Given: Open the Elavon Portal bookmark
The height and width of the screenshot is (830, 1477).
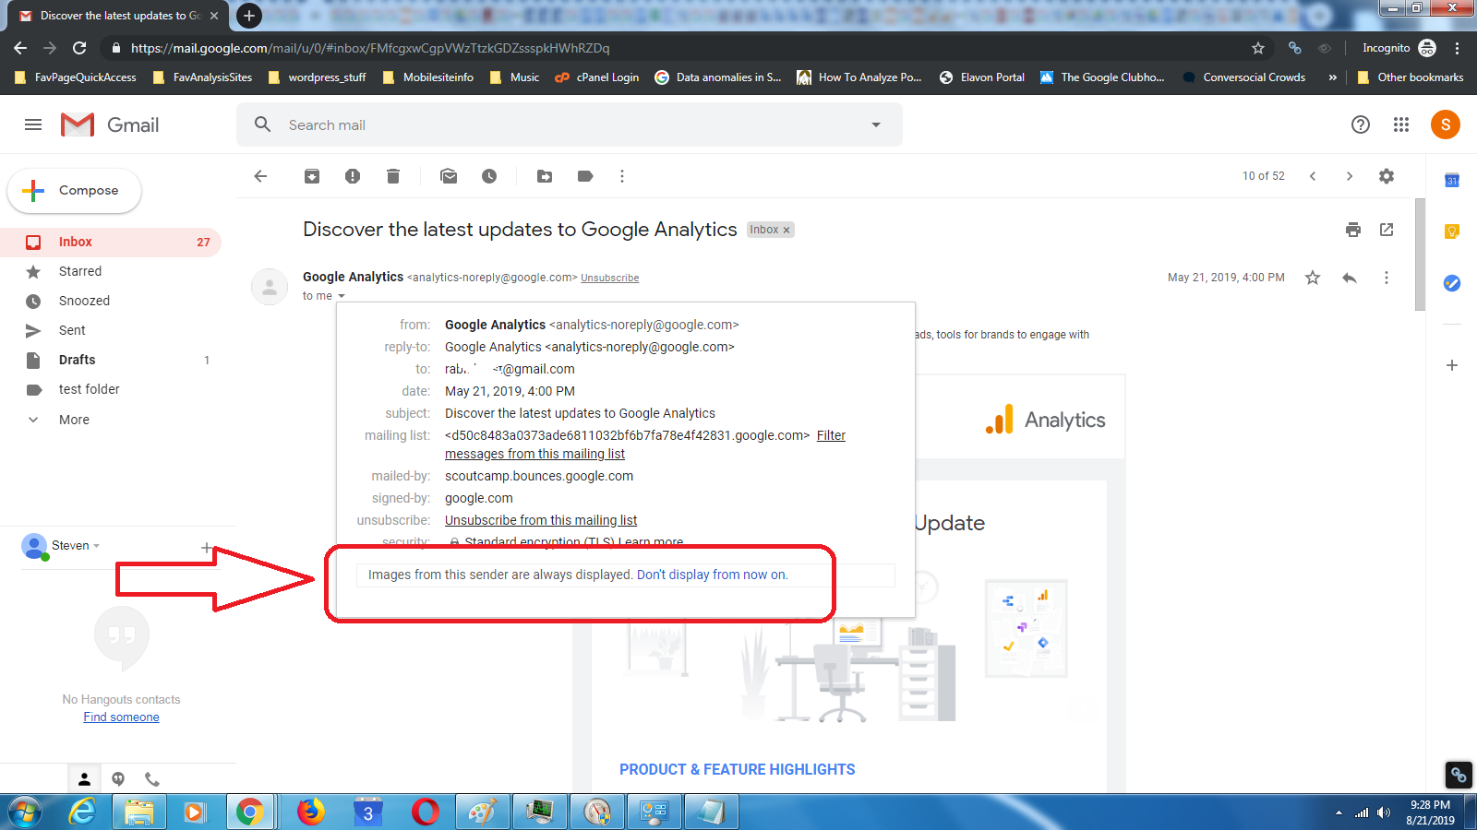Looking at the screenshot, I should click(x=982, y=77).
